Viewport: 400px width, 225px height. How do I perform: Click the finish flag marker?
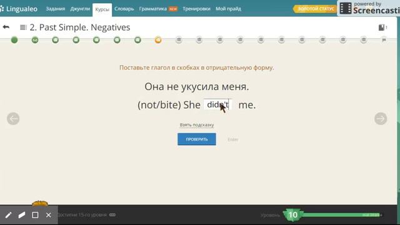point(384,40)
